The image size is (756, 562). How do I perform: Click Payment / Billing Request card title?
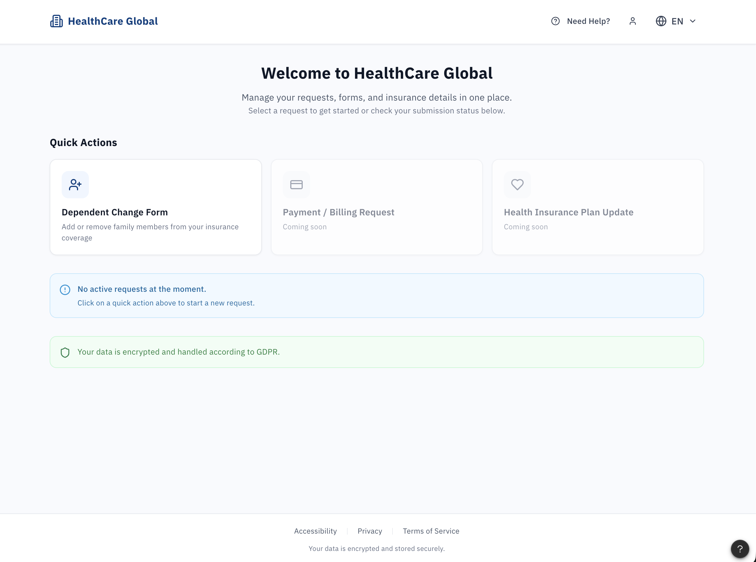(338, 212)
